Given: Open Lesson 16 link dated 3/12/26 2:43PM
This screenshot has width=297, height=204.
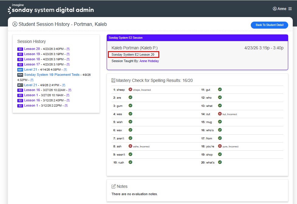Looking at the screenshot, I should (32, 100).
